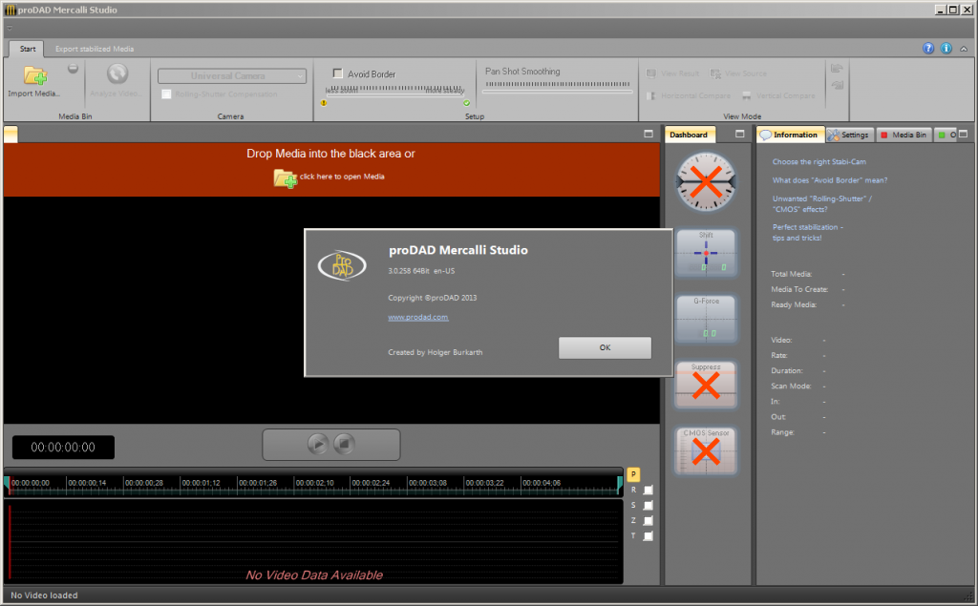Click the lower export arrow icon

pos(837,86)
